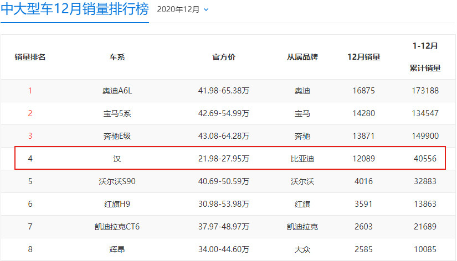Click cumulative sales value 173188
Image resolution: width=457 pixels, height=261 pixels.
[425, 91]
